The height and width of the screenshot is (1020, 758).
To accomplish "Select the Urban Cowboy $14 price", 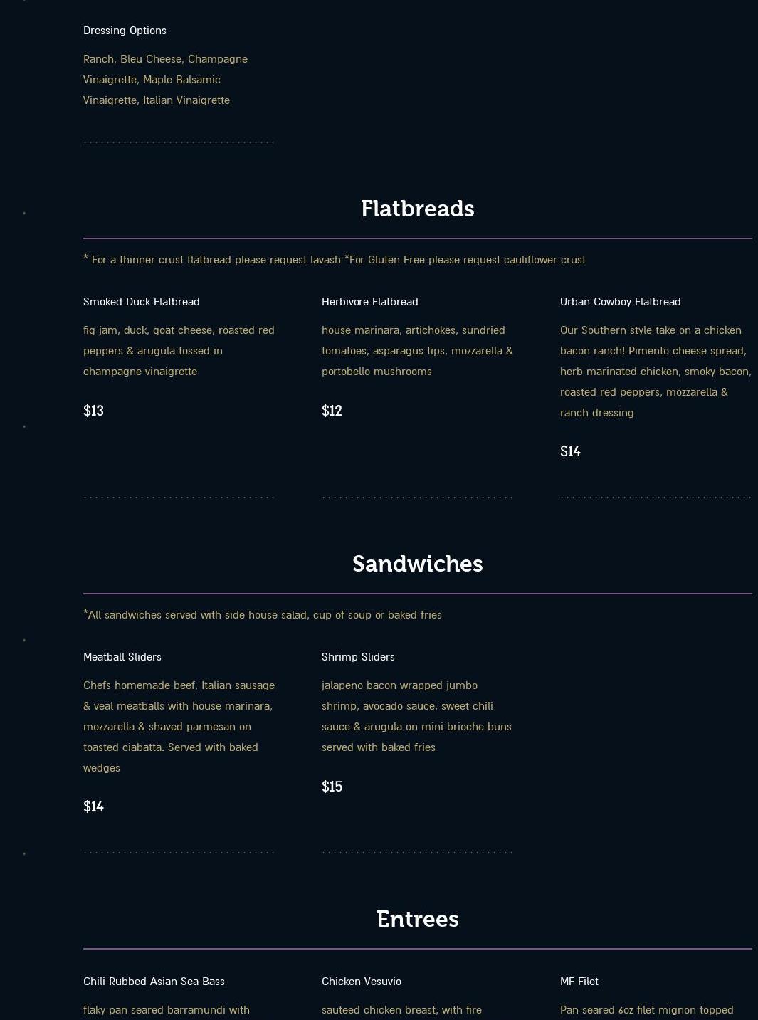I will (x=570, y=451).
